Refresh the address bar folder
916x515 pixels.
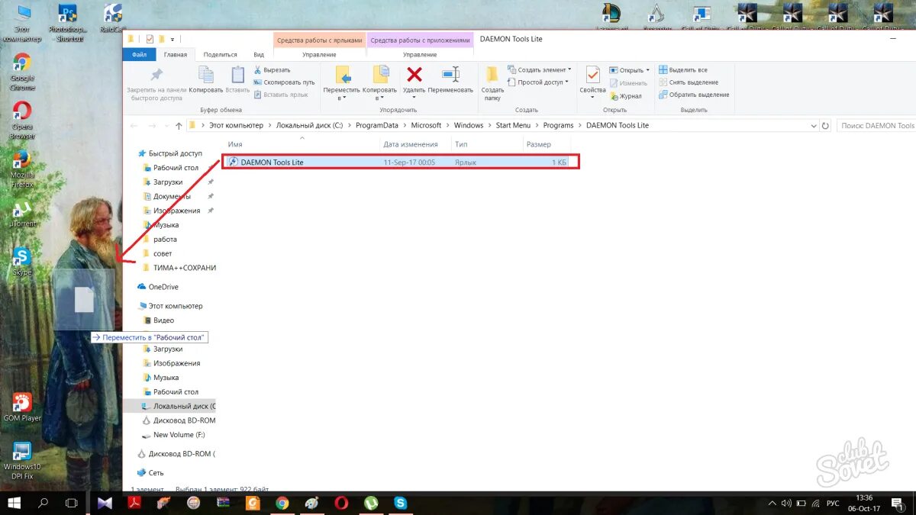pos(824,125)
